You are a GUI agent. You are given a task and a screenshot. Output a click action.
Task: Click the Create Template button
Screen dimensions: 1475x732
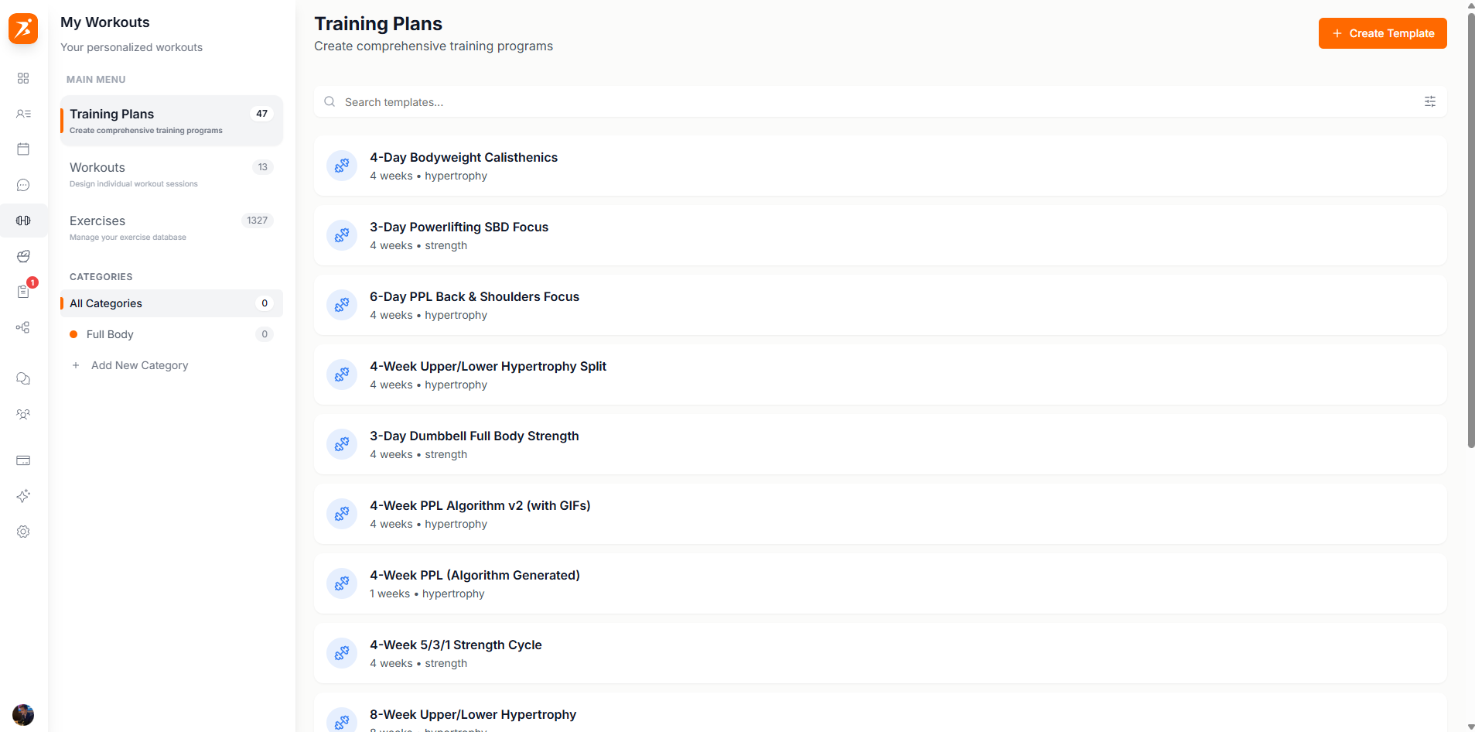(1382, 33)
